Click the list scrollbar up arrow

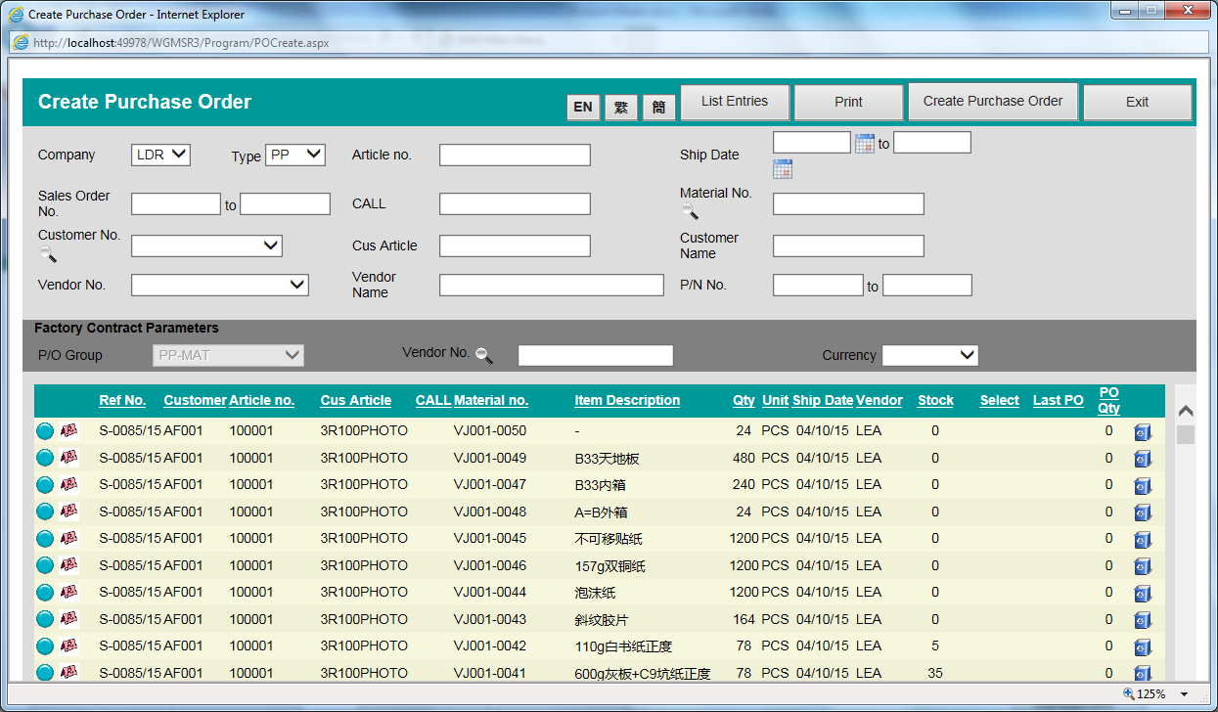[x=1185, y=412]
